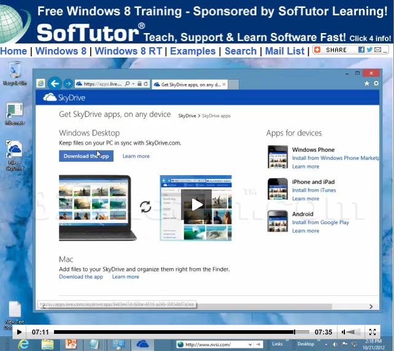Screen dimensions: 394x351
Task: Open IE search magnifier in address bar
Action: coord(128,84)
